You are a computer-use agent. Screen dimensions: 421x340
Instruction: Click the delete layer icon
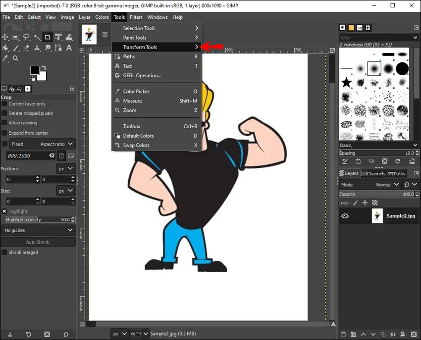pyautogui.click(x=414, y=334)
